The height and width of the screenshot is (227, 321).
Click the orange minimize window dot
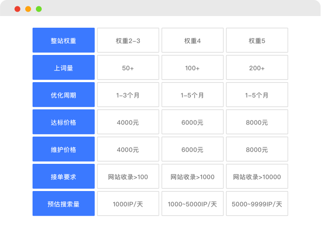28,9
